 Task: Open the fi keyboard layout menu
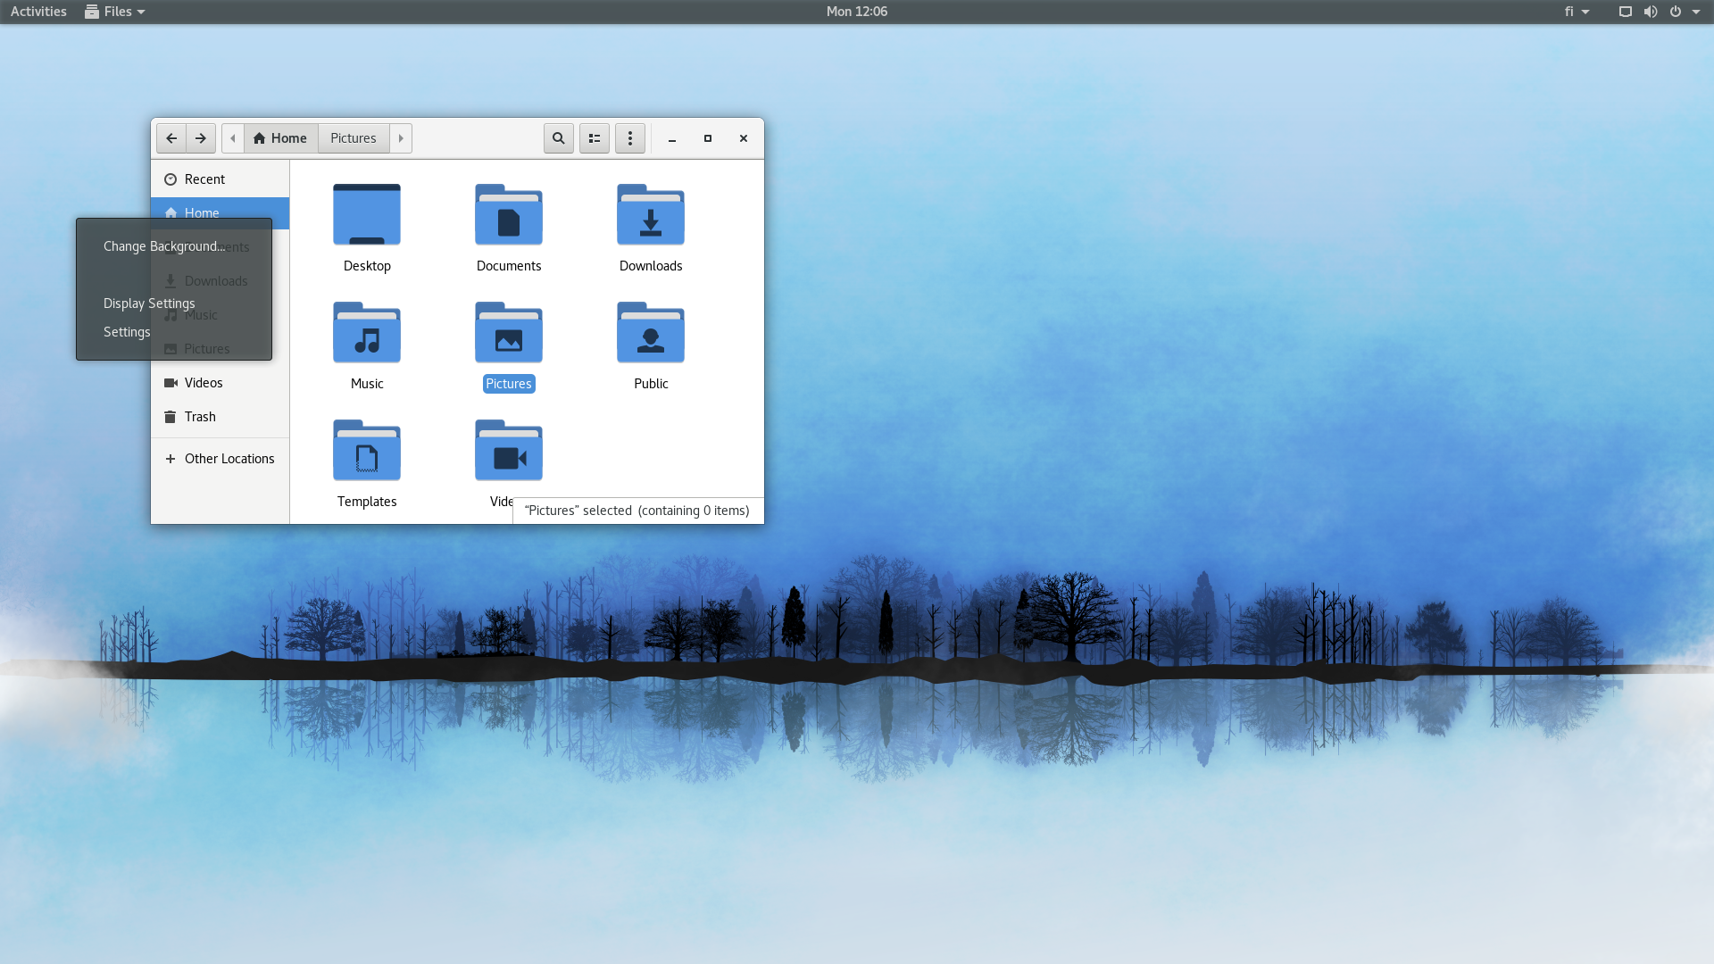click(1577, 12)
